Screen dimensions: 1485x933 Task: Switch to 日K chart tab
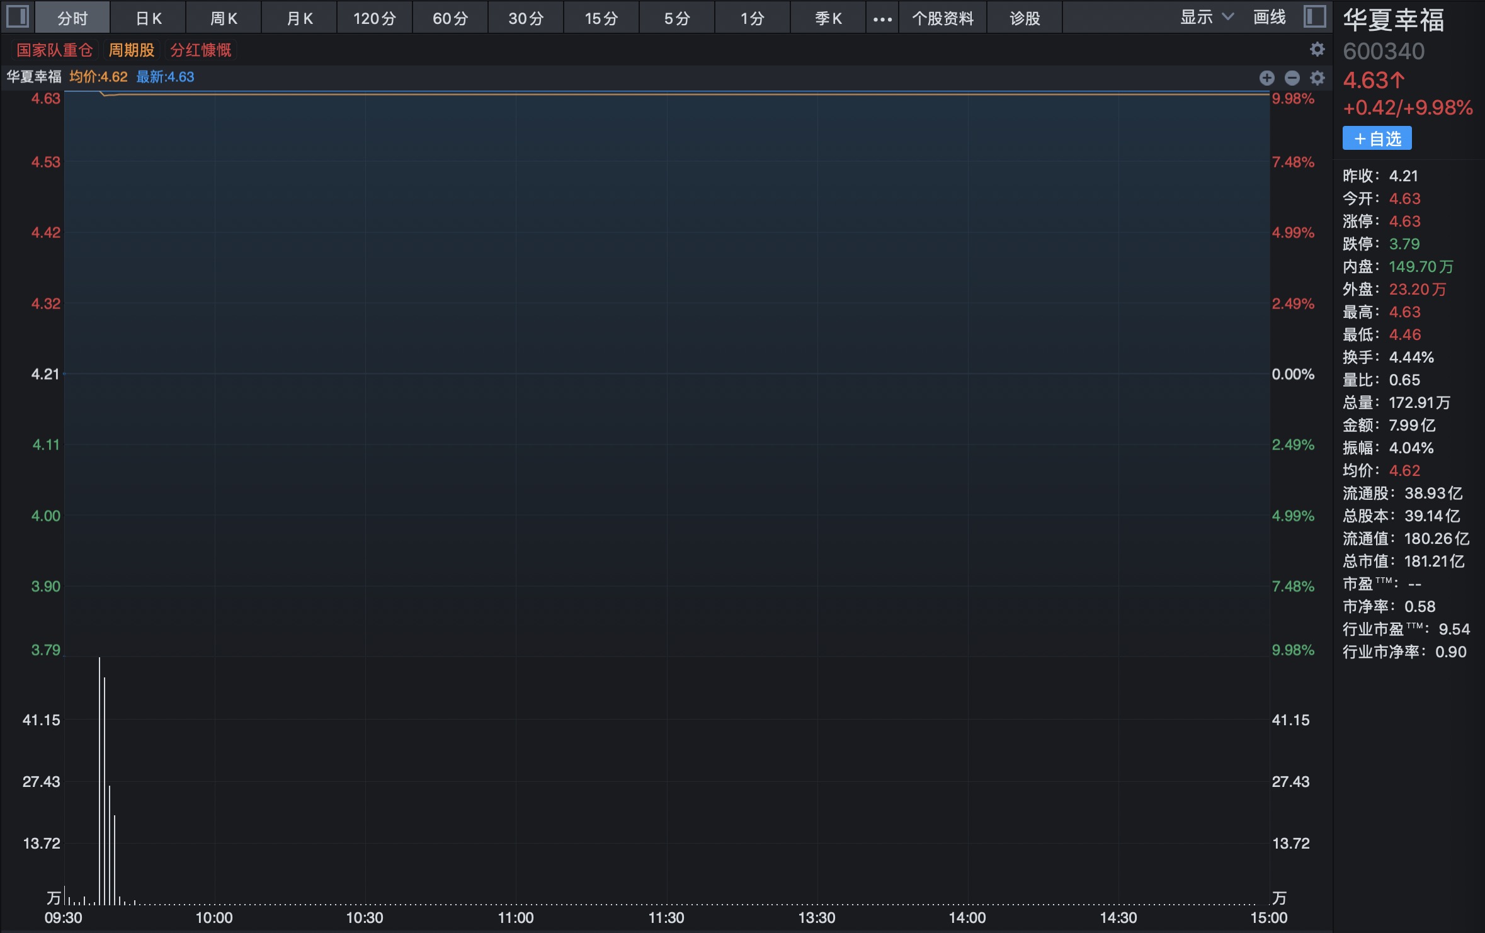(149, 18)
